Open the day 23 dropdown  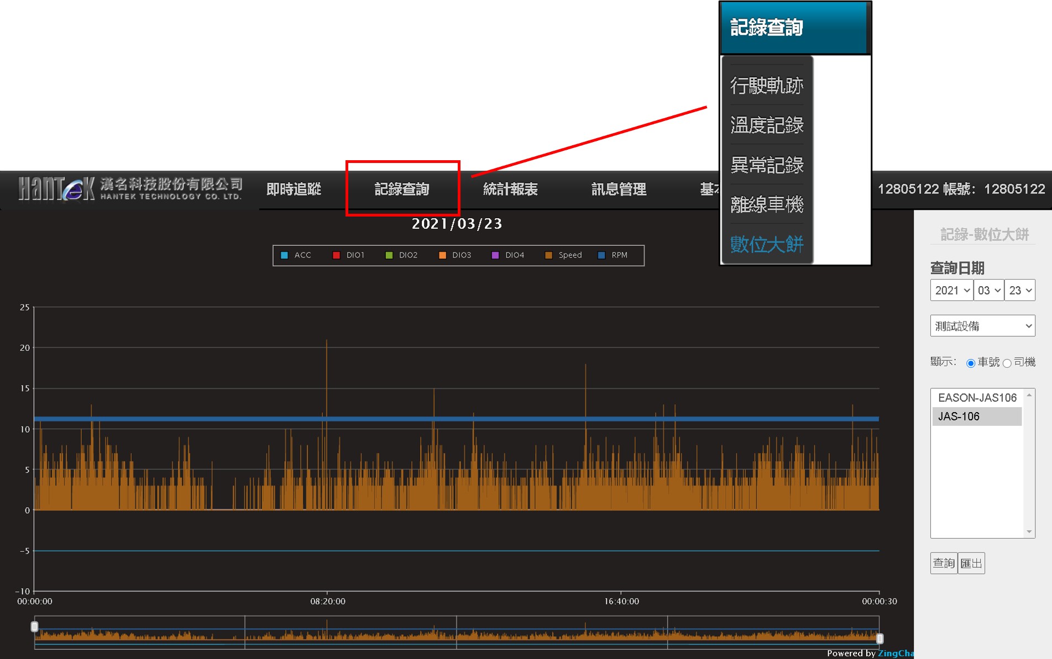tap(1019, 291)
